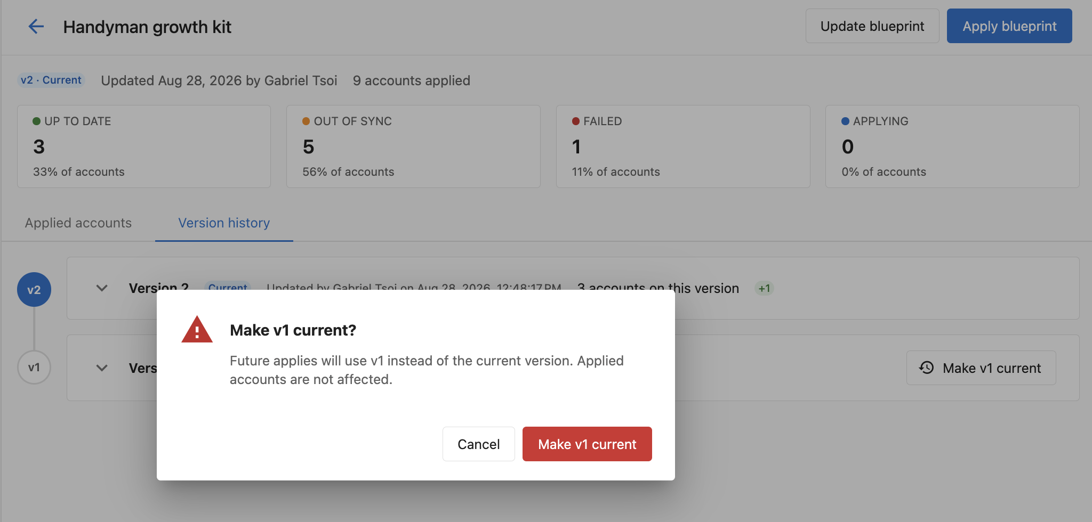This screenshot has width=1092, height=522.
Task: Click the v2 · Current version badge
Action: coord(51,80)
